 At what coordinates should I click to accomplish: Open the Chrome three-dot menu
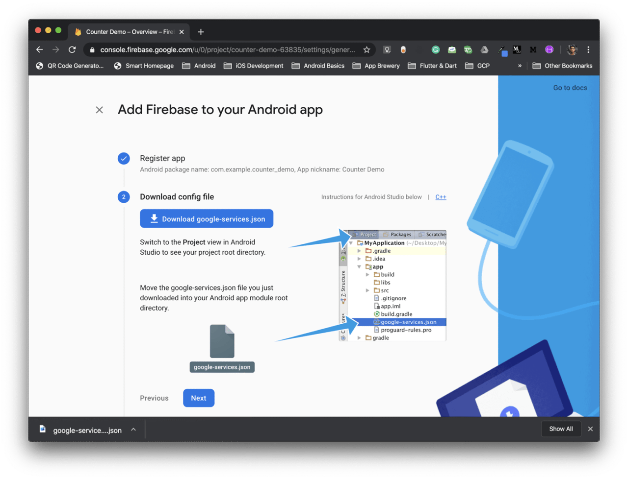(x=588, y=49)
